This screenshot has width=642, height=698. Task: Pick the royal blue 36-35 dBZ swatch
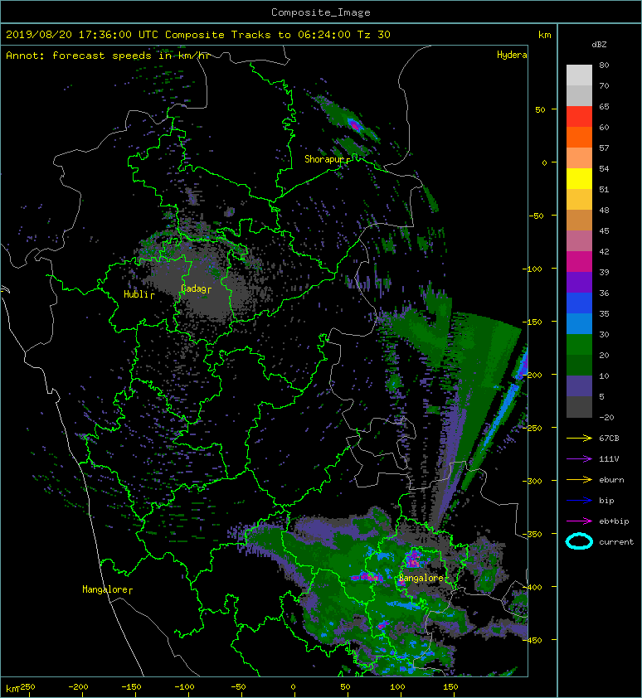[579, 303]
